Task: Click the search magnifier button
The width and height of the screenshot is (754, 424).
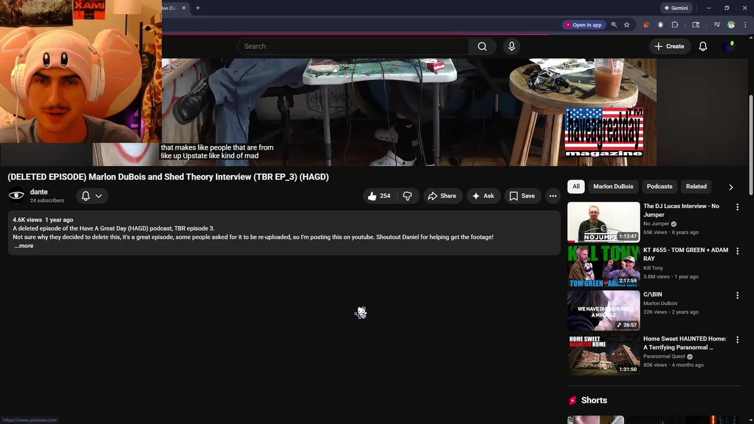Action: 482,46
